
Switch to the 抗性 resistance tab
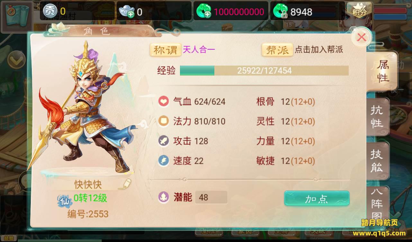377,117
